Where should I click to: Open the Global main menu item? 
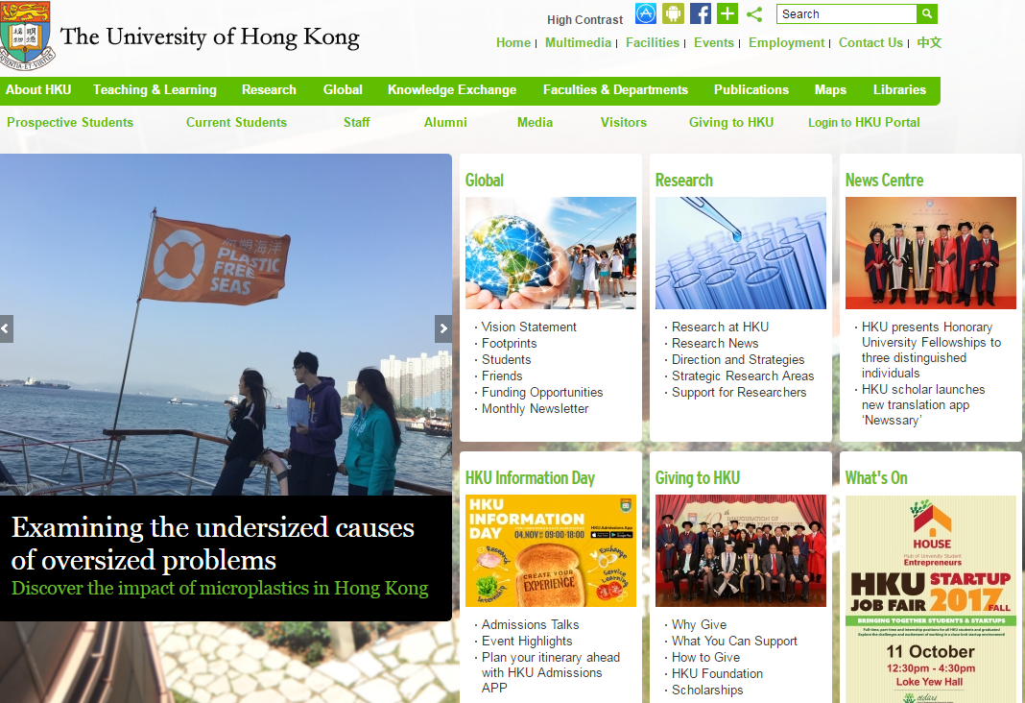point(343,90)
